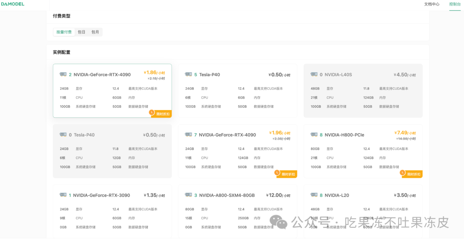
Task: Click struck-through ¥2.18/小时 original price
Action: pyautogui.click(x=156, y=79)
